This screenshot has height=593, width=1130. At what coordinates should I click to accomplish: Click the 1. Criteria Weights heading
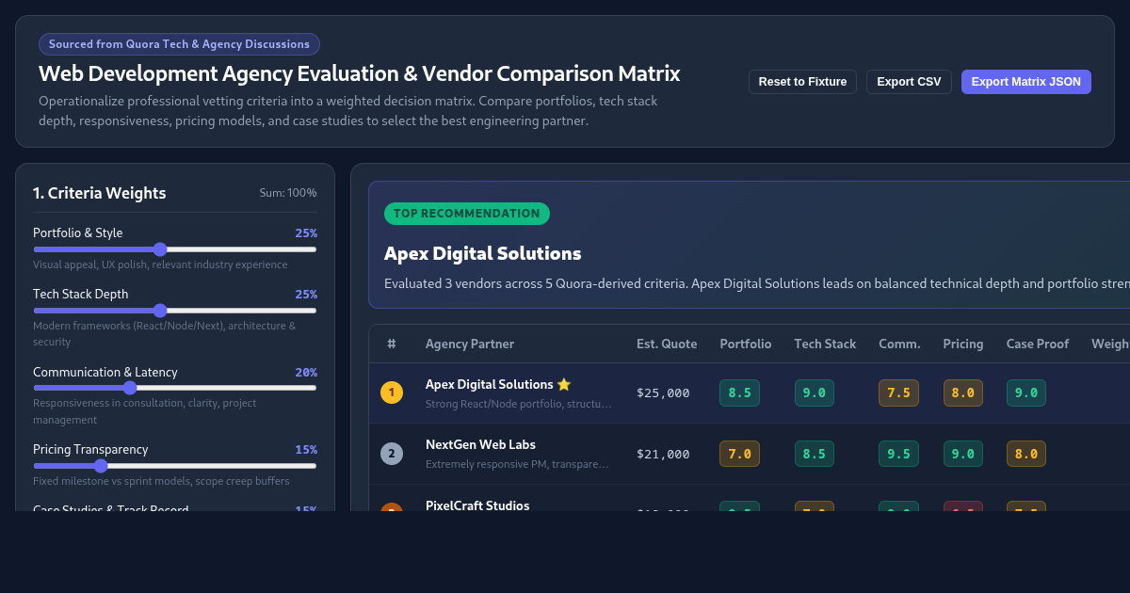tap(100, 193)
